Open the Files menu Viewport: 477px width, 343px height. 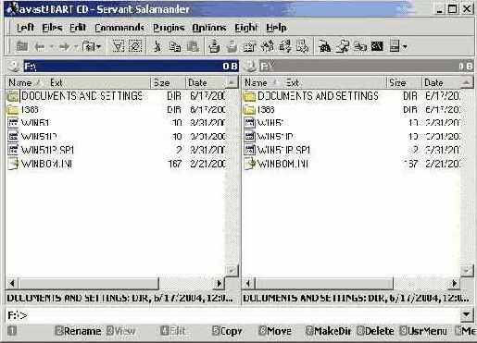click(x=52, y=28)
